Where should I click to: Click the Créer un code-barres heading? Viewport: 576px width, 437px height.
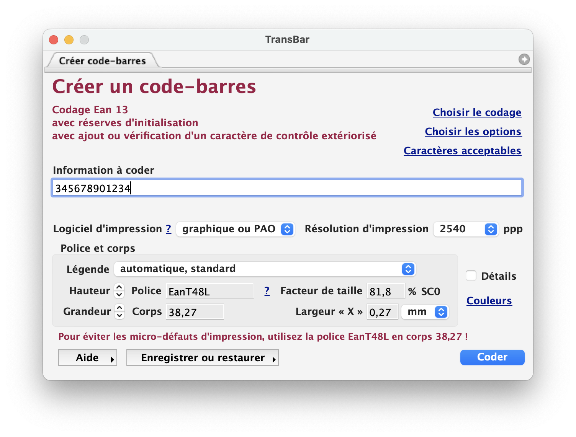pos(154,86)
